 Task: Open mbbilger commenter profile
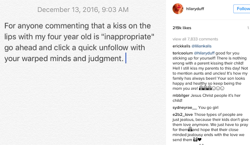(x=181, y=96)
